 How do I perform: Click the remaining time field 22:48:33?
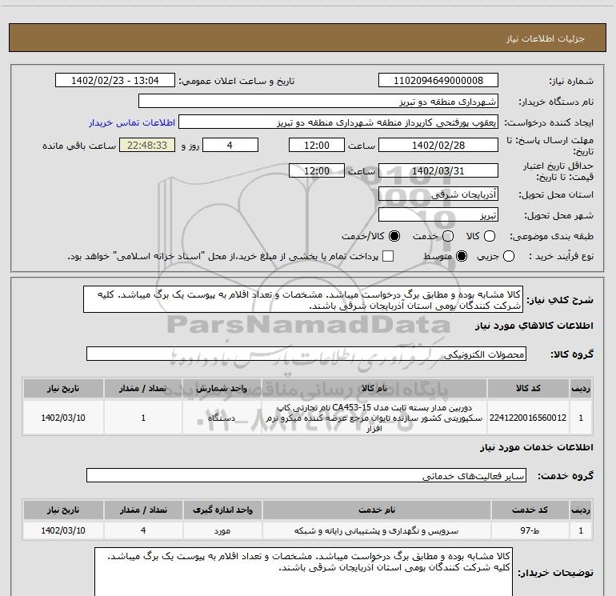147,145
